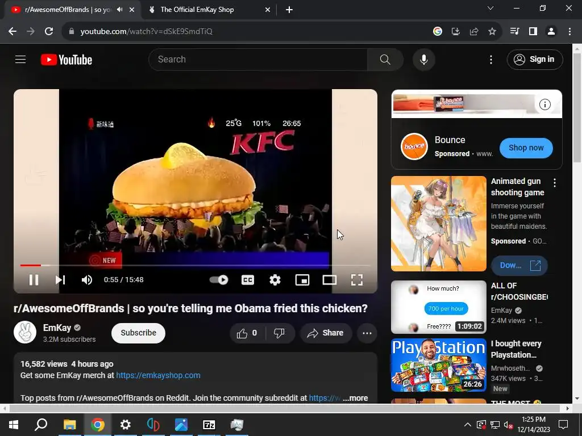
Task: Bookmark this page with star
Action: coord(492,32)
